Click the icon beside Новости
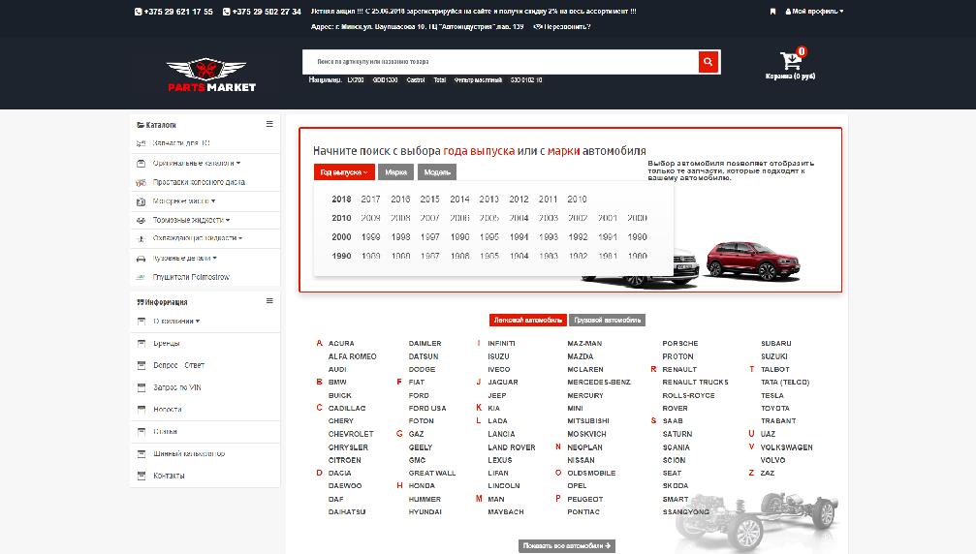Viewport: 976px width, 554px height. tap(142, 409)
